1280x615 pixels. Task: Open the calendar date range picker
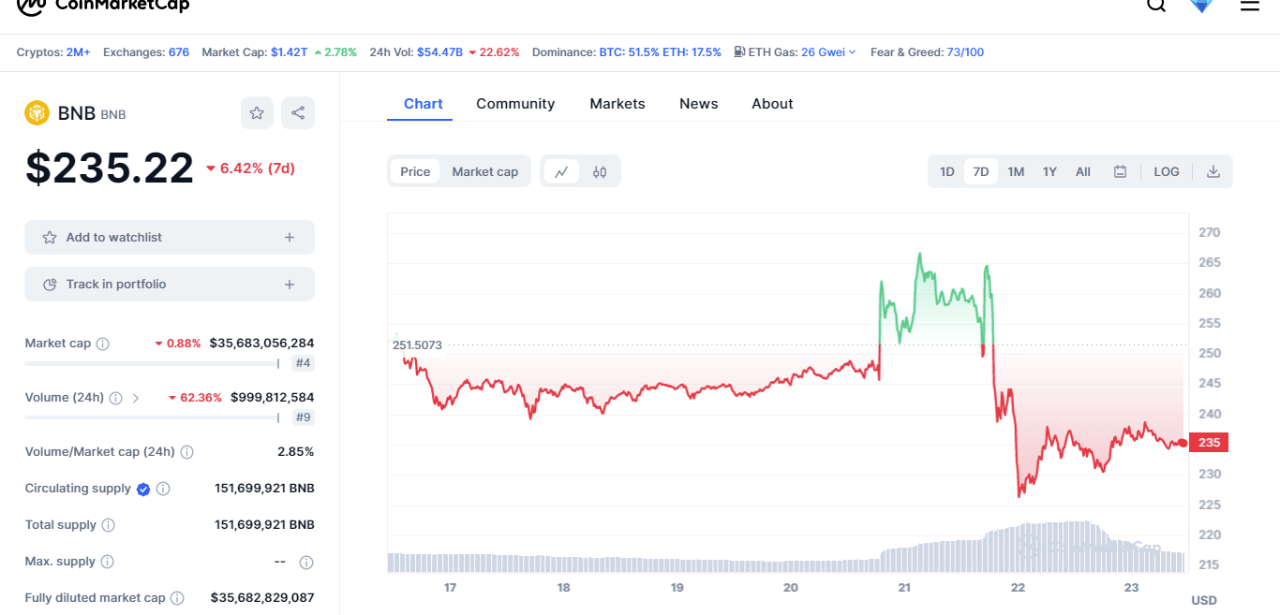(1120, 171)
